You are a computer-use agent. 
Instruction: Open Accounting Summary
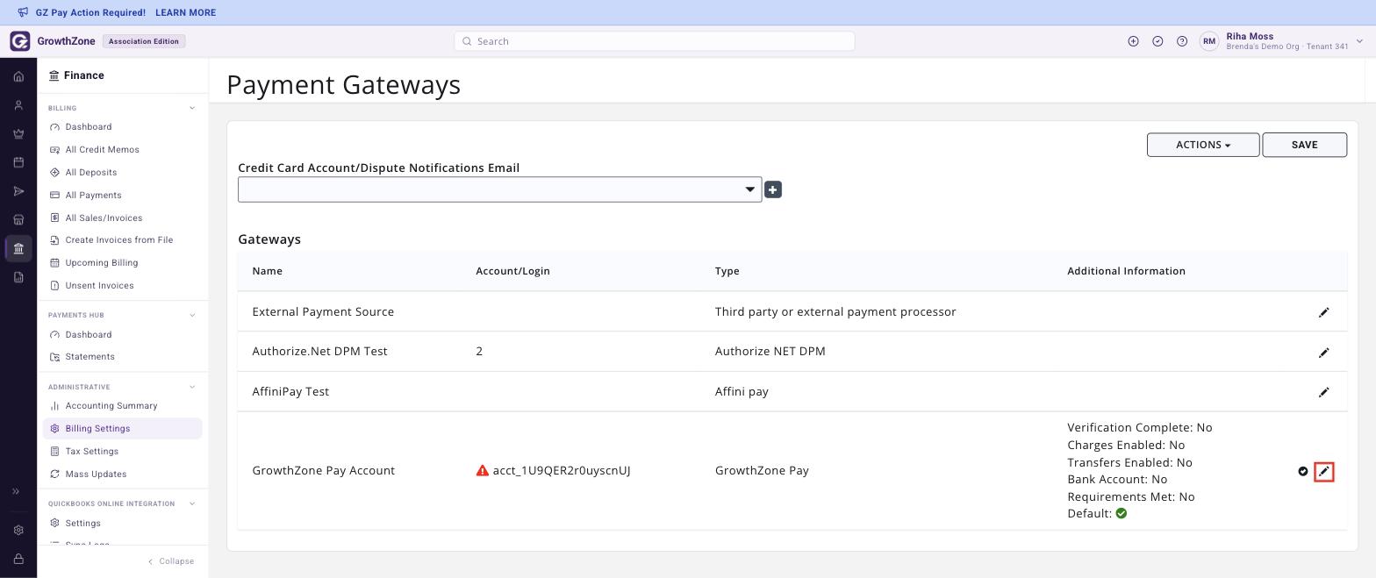coord(111,406)
